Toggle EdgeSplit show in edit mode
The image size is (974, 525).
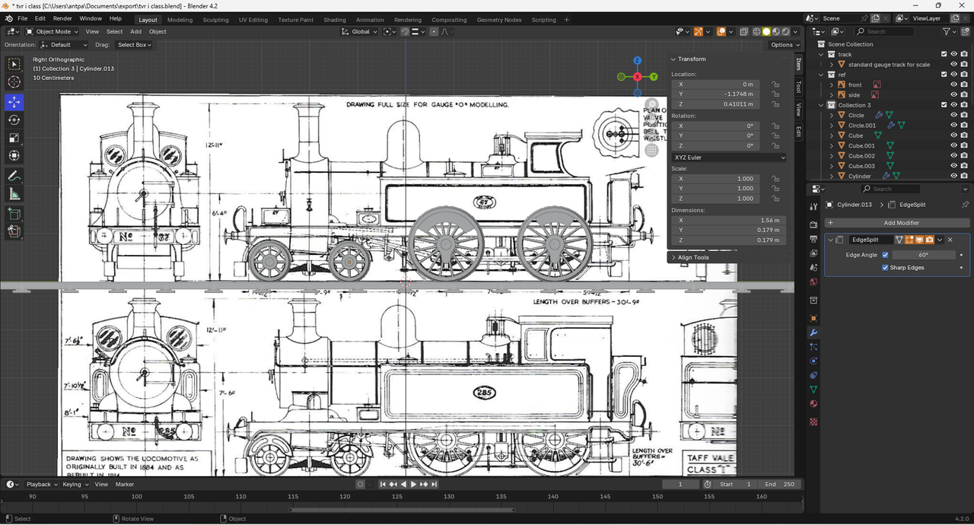click(x=909, y=240)
